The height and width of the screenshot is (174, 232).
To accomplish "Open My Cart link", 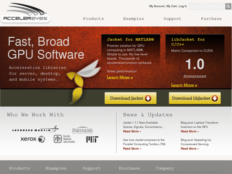I will 171,6.
